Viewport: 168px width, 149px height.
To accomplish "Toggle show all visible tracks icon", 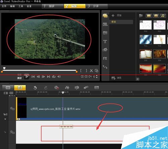I will coord(6,93).
